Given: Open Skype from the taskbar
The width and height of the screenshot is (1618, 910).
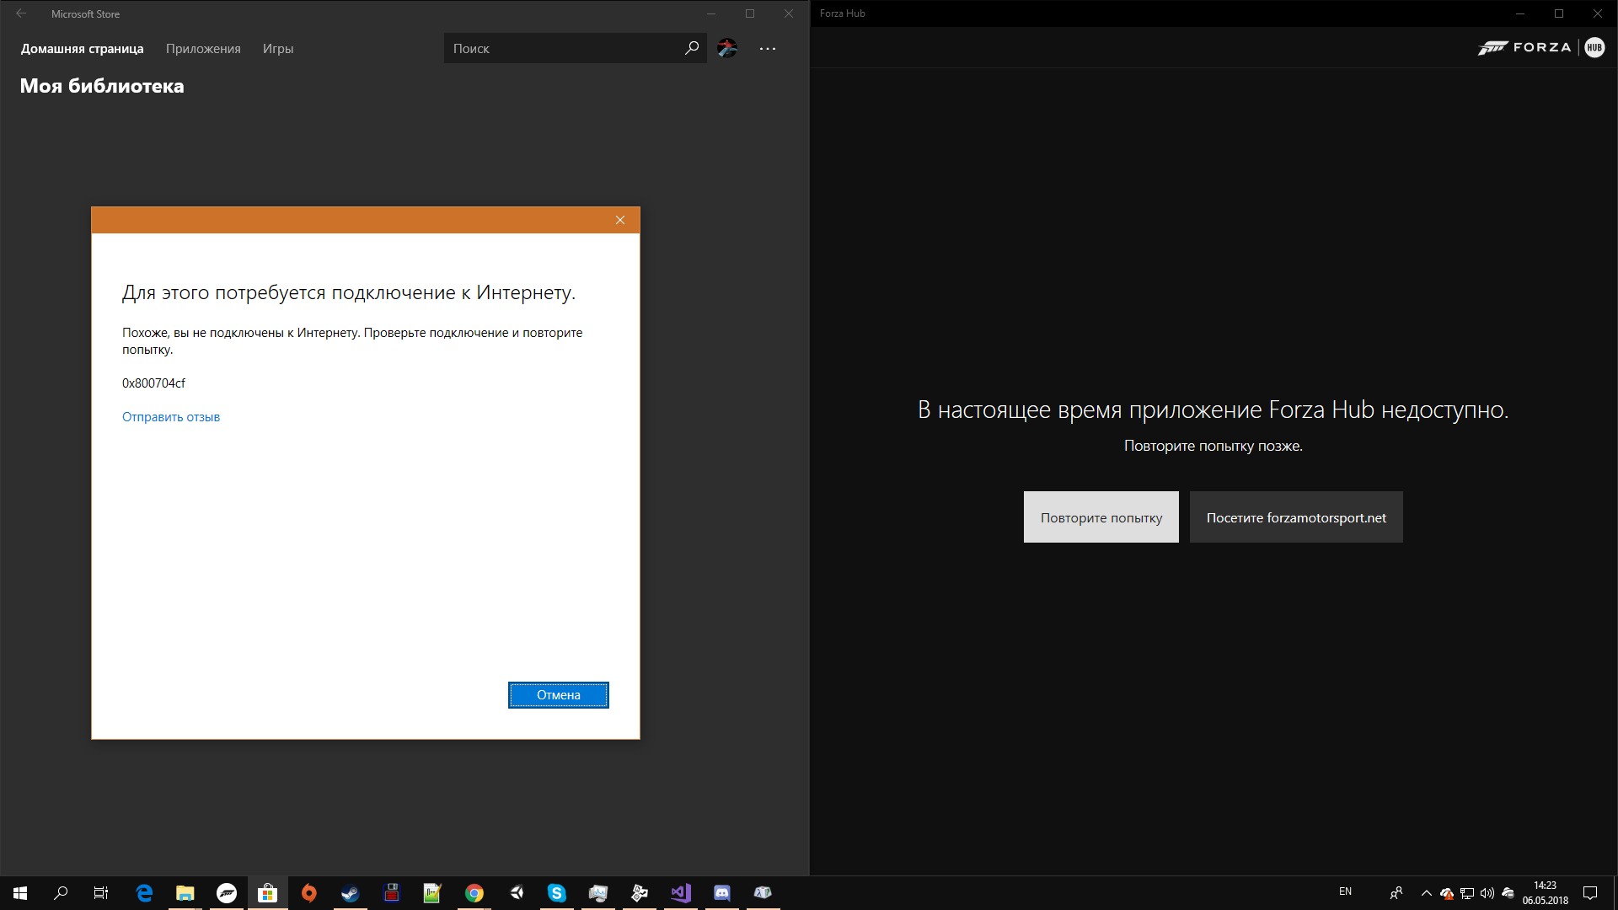Looking at the screenshot, I should point(557,893).
